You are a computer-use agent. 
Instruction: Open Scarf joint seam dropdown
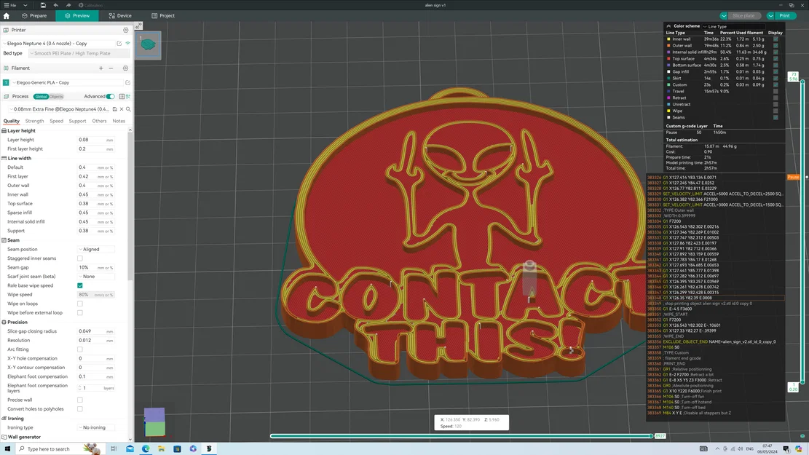96,277
